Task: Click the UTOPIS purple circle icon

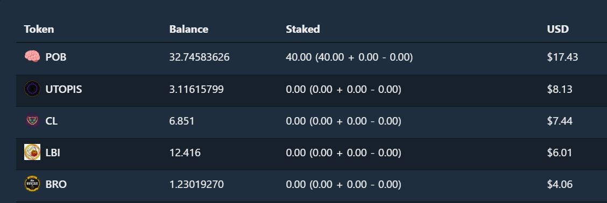Action: point(32,89)
